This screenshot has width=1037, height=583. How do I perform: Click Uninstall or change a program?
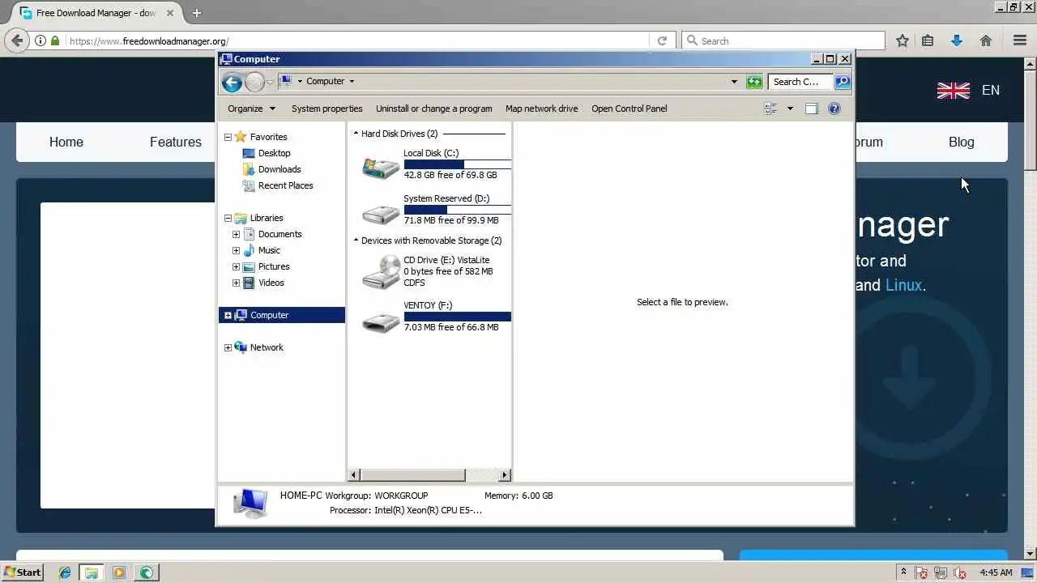point(433,109)
